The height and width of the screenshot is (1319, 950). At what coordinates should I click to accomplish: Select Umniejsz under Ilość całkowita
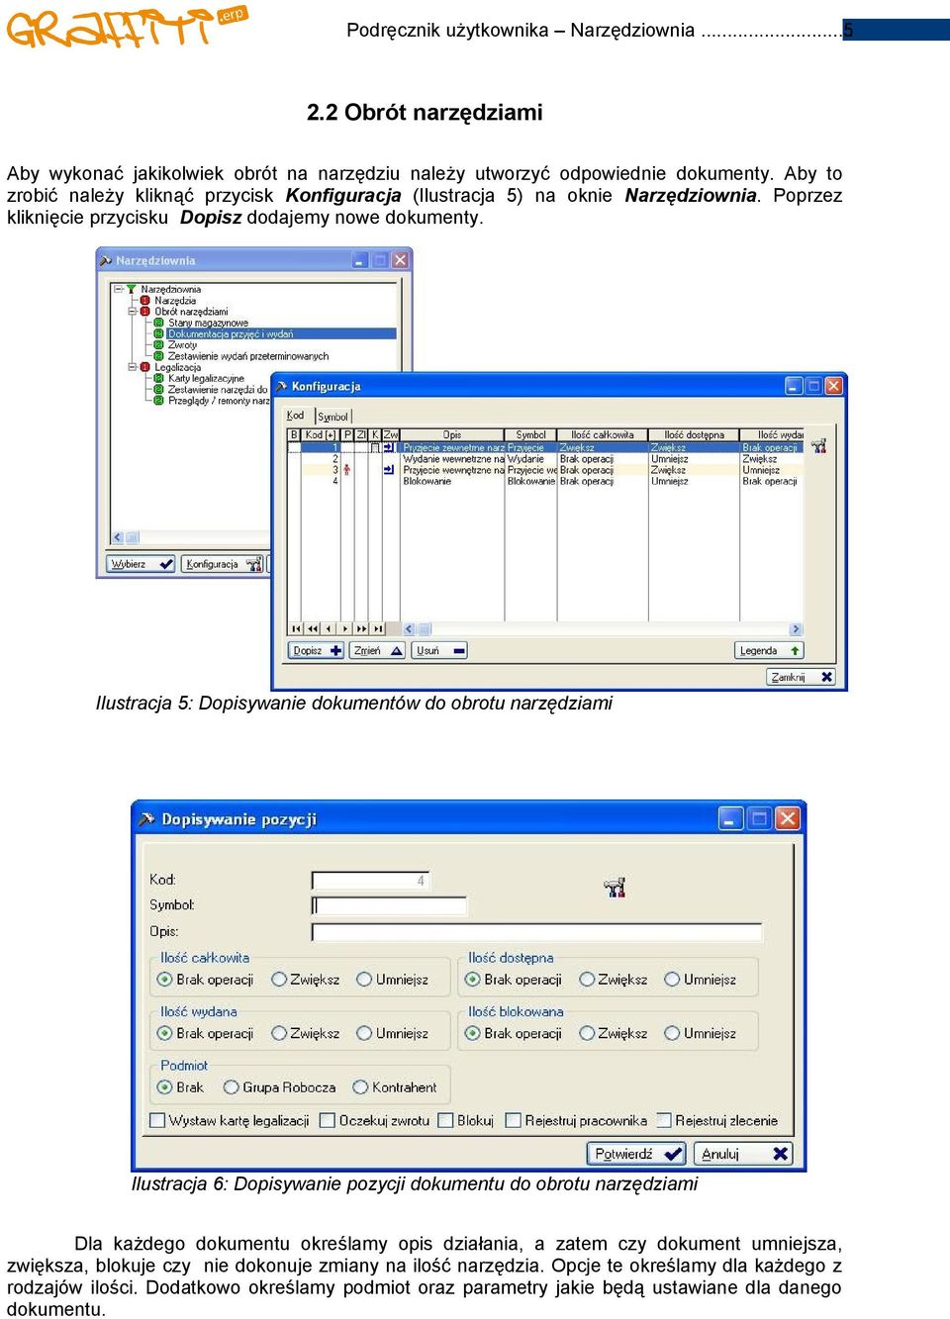[364, 979]
